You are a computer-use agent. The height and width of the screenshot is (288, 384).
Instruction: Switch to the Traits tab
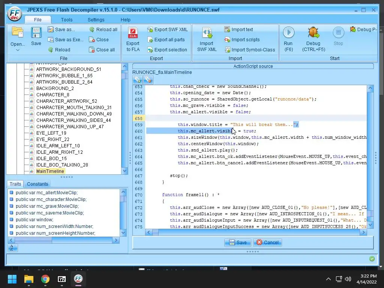(15, 184)
